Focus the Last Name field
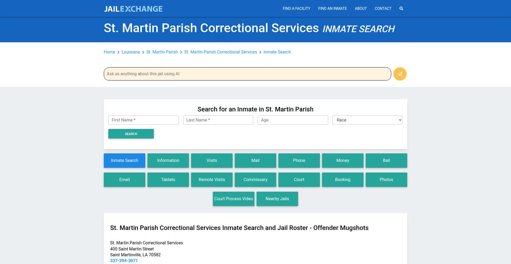511x264 pixels. point(218,120)
